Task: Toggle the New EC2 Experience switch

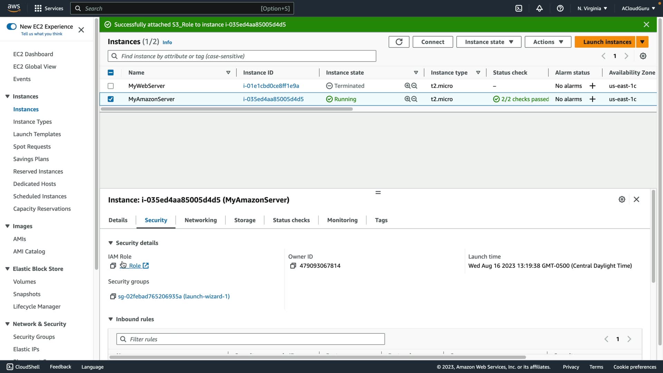Action: point(11,27)
